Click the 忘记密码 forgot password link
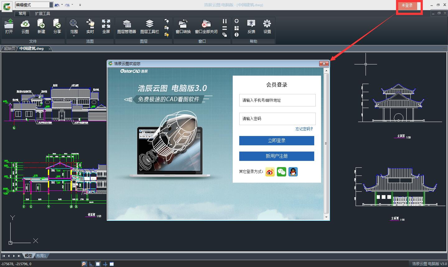Viewport: 448px width, 267px height. pos(304,129)
